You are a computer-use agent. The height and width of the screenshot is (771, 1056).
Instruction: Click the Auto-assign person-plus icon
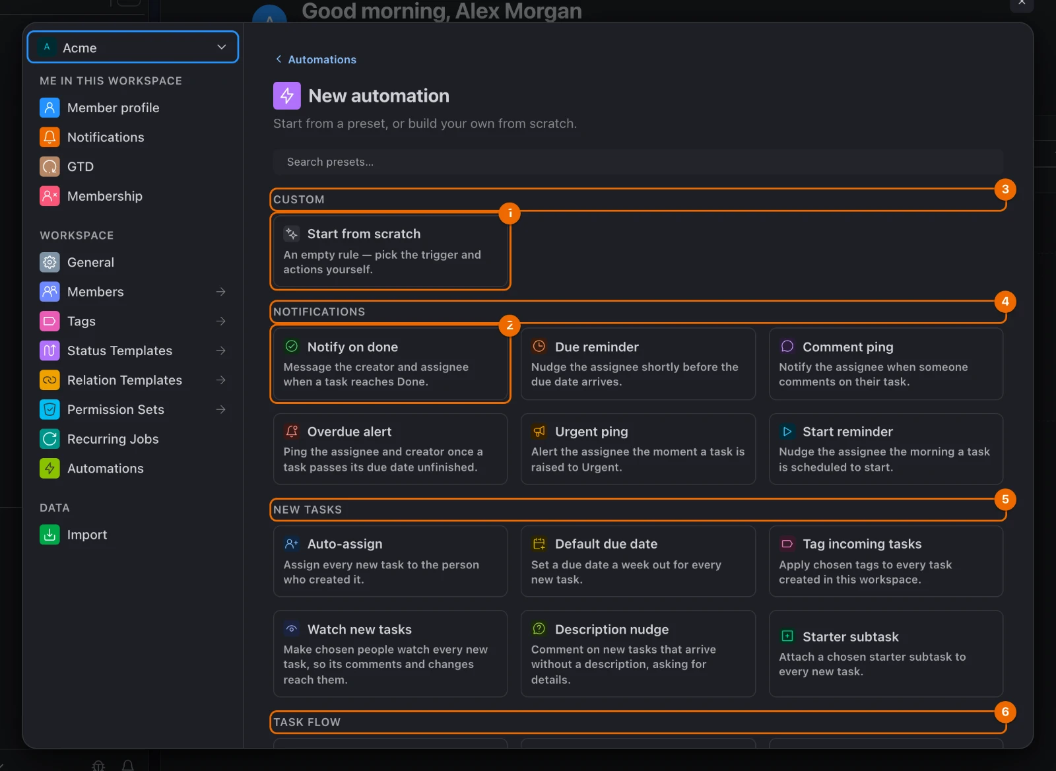(291, 544)
